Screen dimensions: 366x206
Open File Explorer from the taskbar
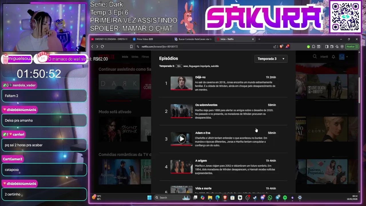click(210, 197)
